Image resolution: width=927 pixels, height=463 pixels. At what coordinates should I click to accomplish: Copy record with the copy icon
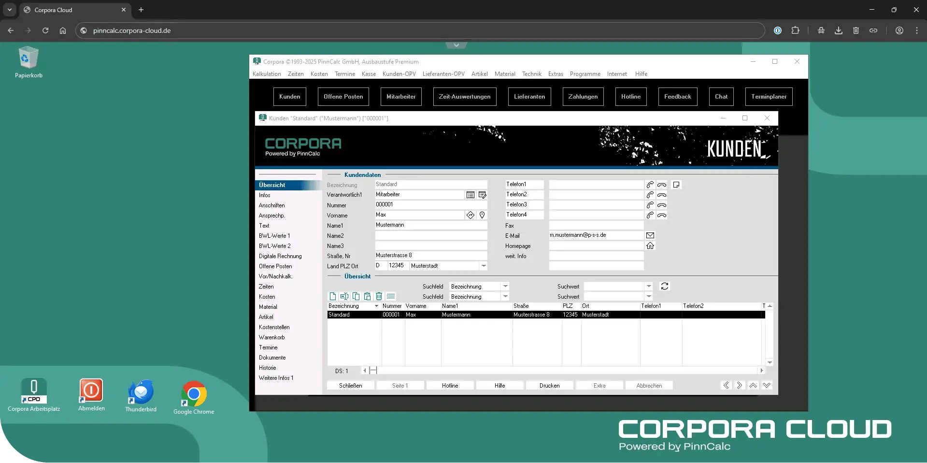tap(356, 296)
